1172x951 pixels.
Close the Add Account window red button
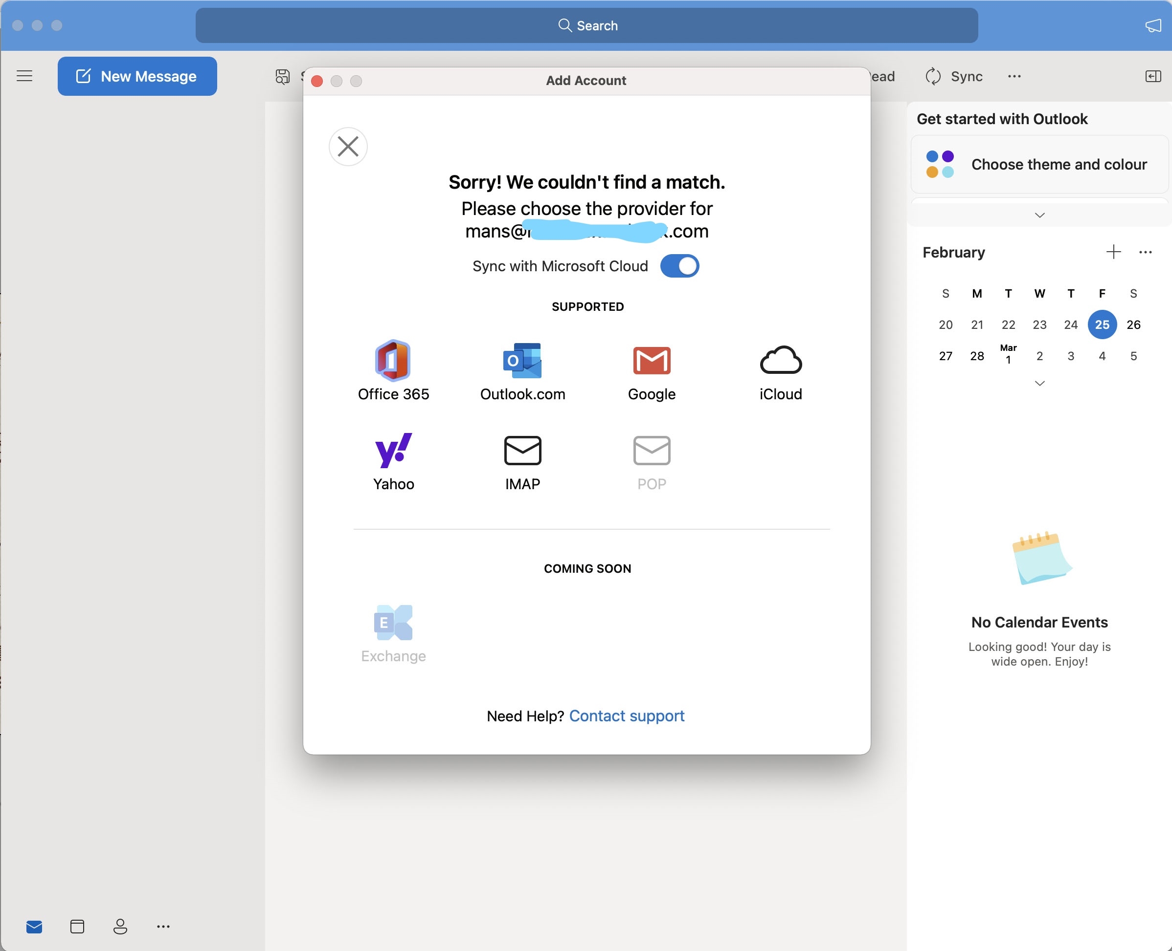point(317,81)
